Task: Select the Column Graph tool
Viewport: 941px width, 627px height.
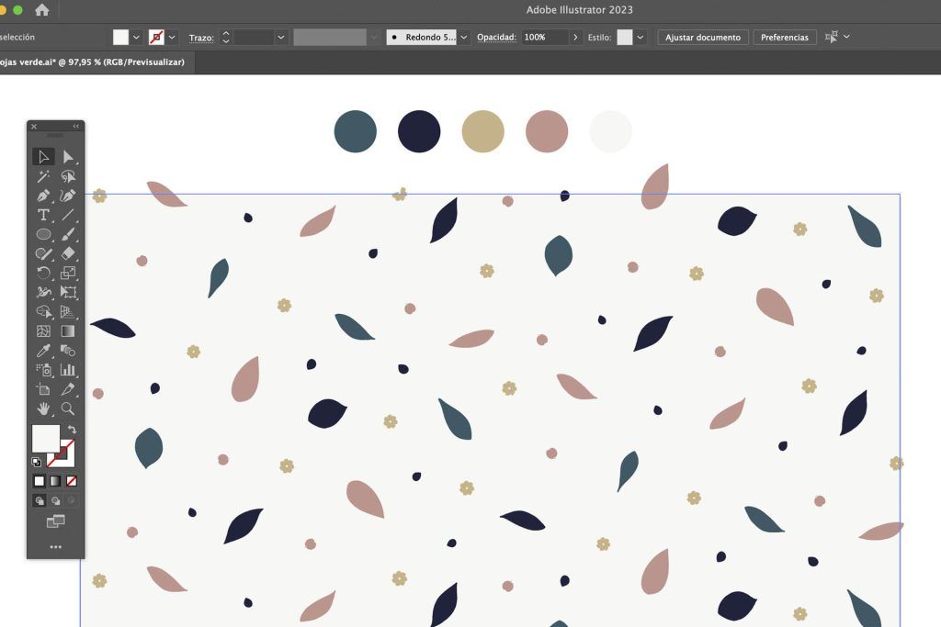Action: [68, 370]
